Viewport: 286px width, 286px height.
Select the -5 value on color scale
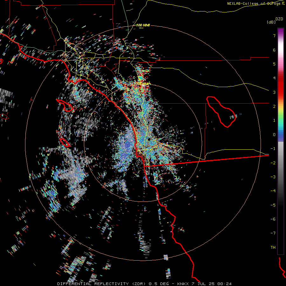click(x=273, y=205)
